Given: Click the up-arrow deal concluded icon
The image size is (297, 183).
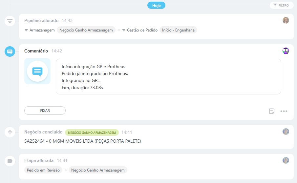Looking at the screenshot, I should pos(10,132).
